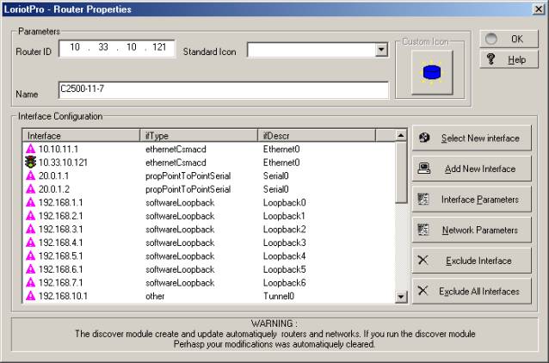Click the X icon on Exclude Interface
Image resolution: width=549 pixels, height=363 pixels.
click(423, 261)
